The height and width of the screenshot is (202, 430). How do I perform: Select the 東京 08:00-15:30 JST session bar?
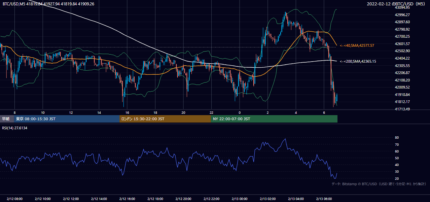[x=67, y=119]
